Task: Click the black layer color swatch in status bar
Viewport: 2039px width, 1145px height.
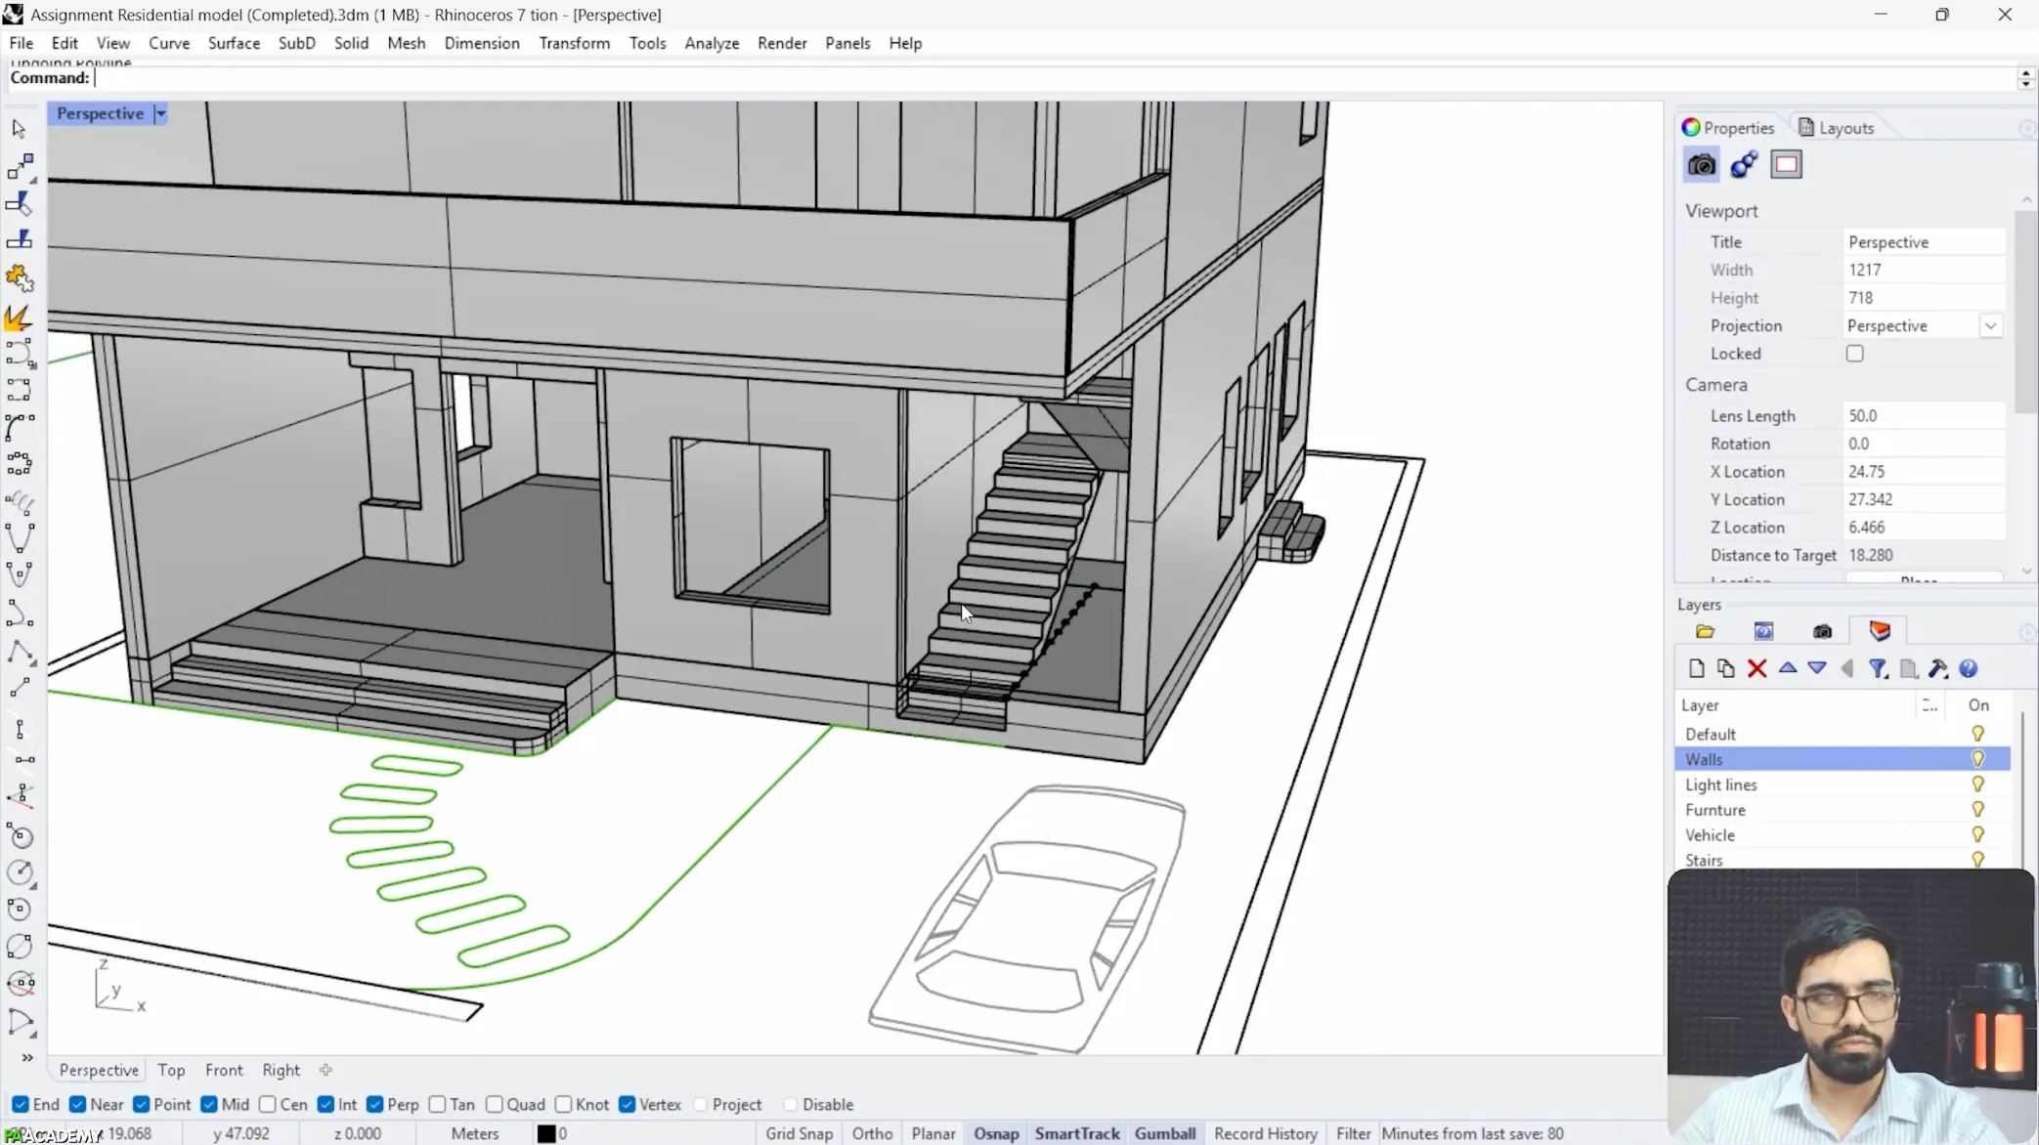Action: click(x=546, y=1133)
